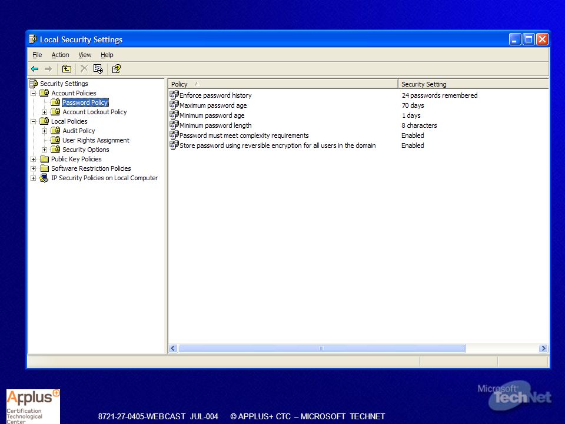This screenshot has width=565, height=424.
Task: Sort by the Policy column header
Action: pos(283,84)
